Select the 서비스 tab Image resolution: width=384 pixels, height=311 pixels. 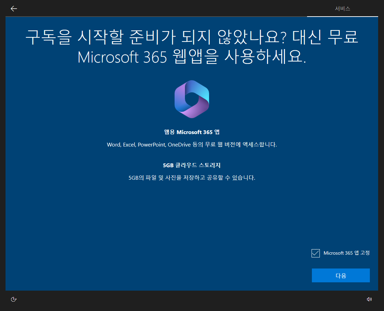coord(342,9)
